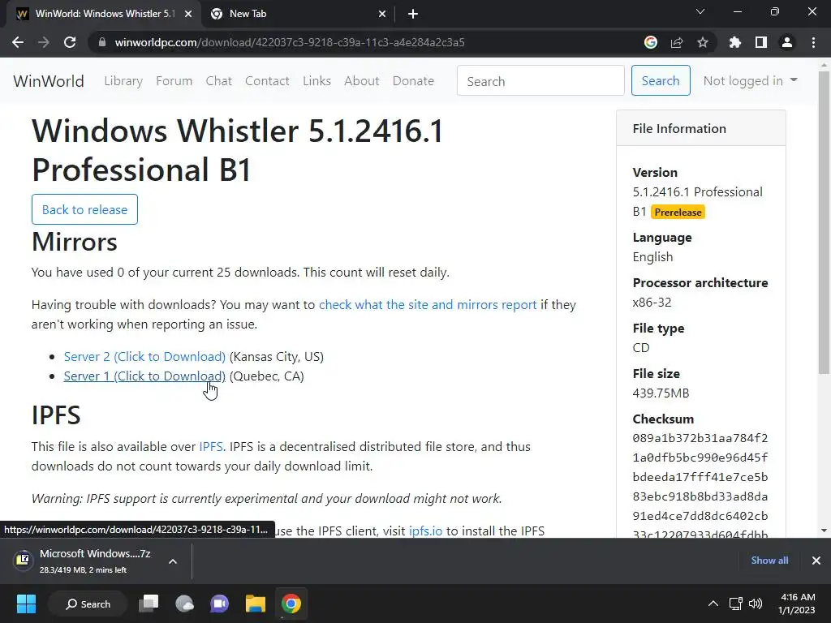Download from Server 1 Quebec
Image resolution: width=831 pixels, height=623 pixels.
click(144, 376)
